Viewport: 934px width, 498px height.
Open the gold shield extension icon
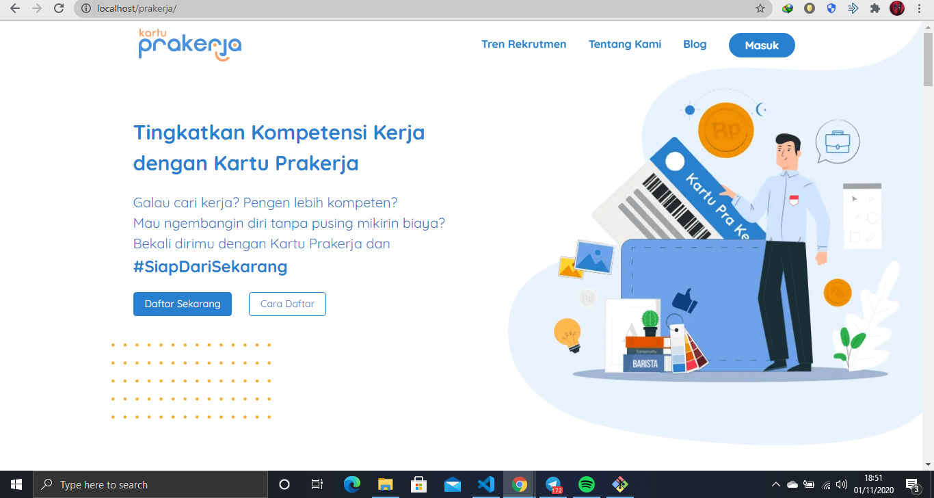pos(810,8)
